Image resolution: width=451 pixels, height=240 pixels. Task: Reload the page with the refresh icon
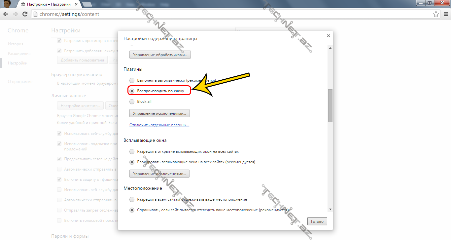[x=25, y=14]
